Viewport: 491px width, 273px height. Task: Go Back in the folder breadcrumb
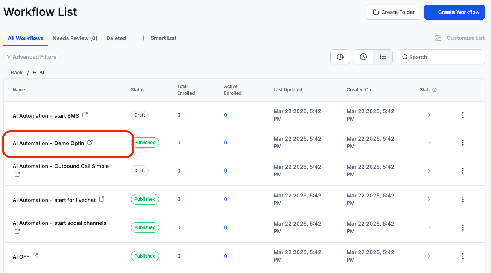tap(17, 73)
